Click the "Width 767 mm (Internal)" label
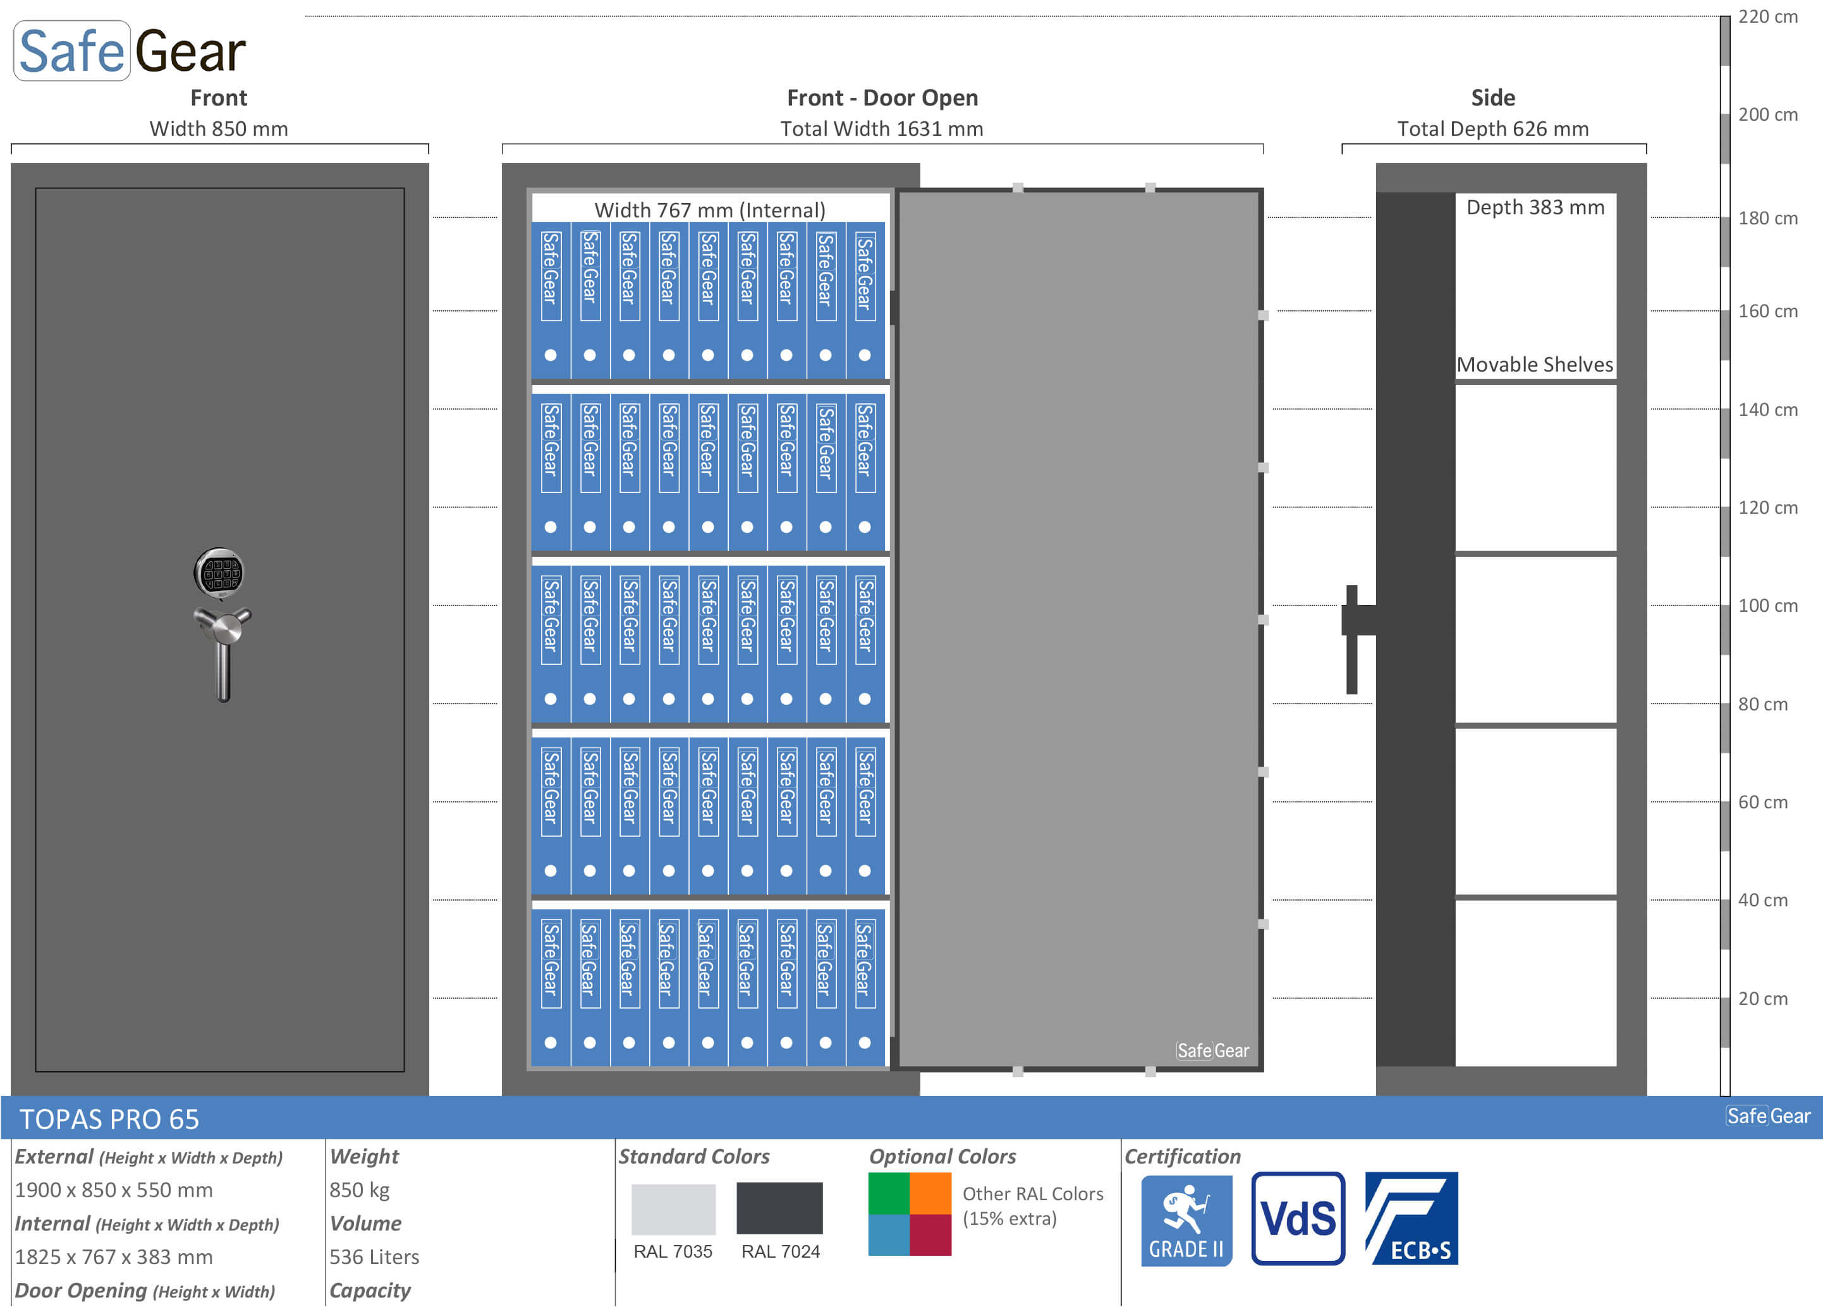Viewport: 1823px width, 1307px height. (x=710, y=210)
